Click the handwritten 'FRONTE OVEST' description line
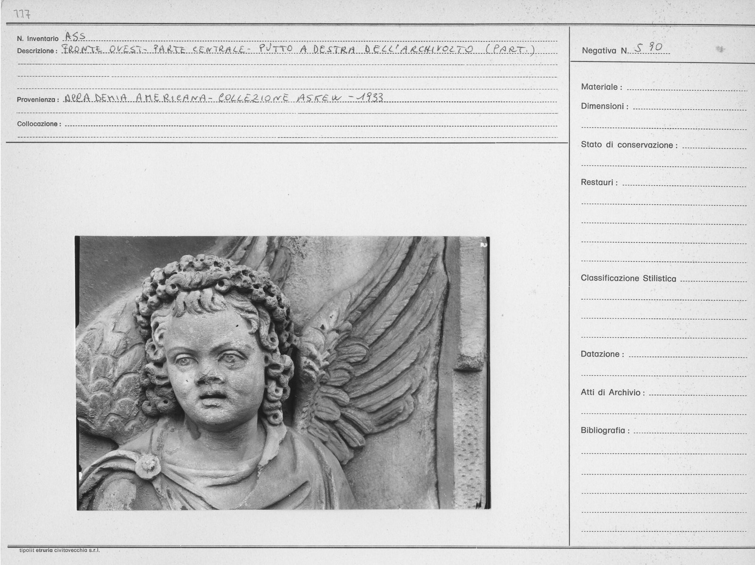Viewport: 755px width, 565px height. (x=298, y=50)
